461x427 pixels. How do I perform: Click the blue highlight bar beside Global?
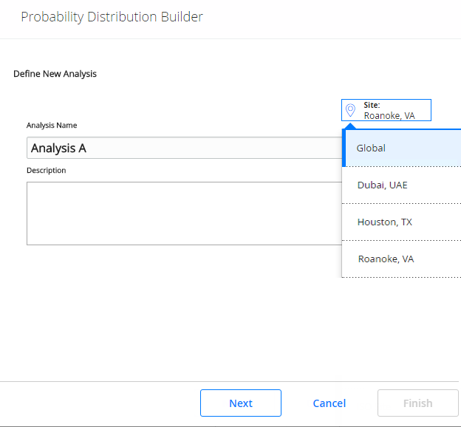344,148
